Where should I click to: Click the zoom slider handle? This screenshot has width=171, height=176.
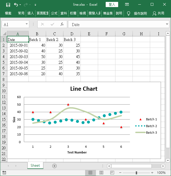136,173
